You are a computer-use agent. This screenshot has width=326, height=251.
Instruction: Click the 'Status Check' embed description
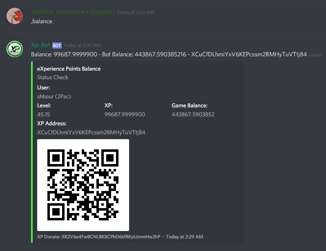click(53, 77)
